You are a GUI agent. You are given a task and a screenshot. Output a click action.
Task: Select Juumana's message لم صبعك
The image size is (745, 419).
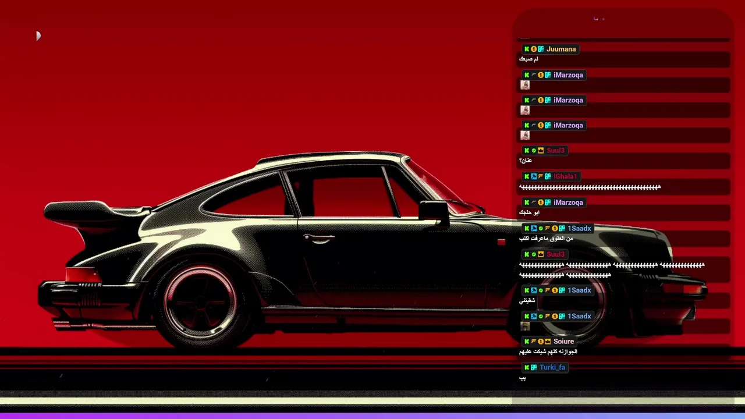(528, 59)
